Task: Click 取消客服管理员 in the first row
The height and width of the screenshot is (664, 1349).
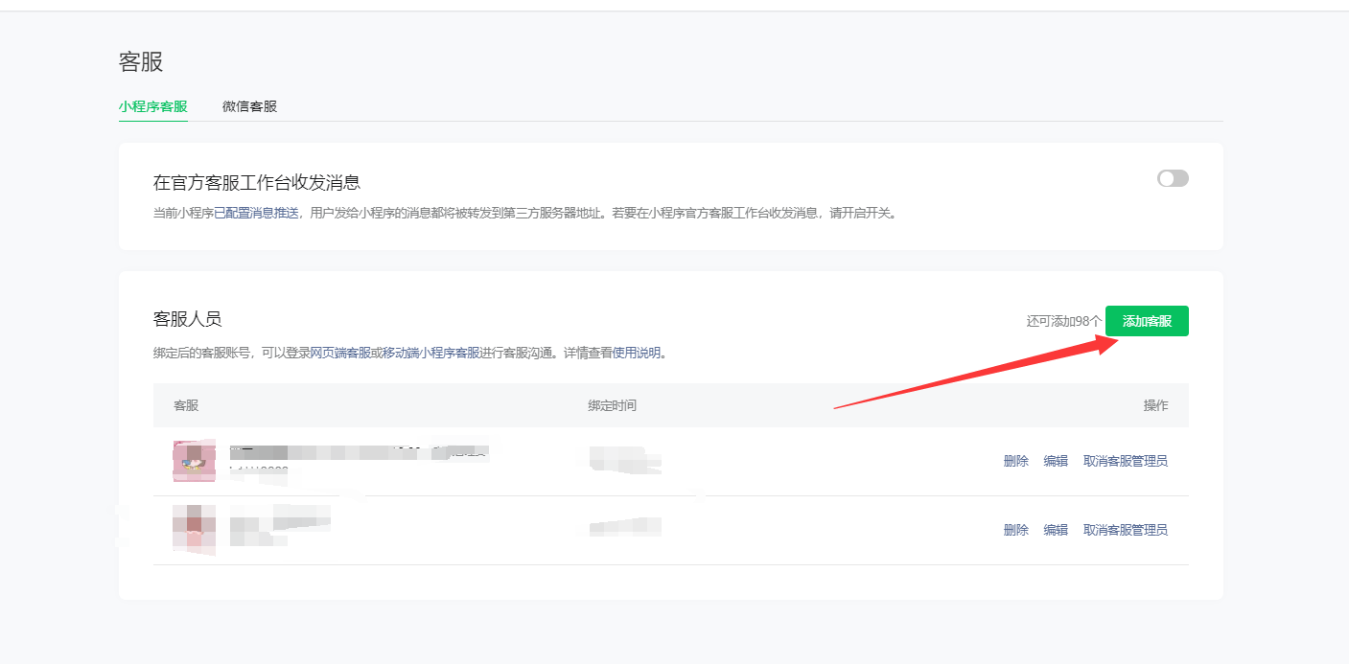Action: pos(1125,461)
